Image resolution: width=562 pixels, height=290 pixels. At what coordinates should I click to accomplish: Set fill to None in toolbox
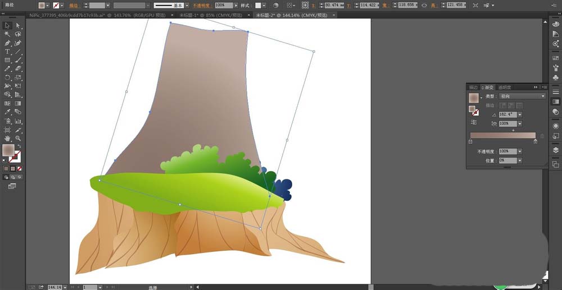19,168
